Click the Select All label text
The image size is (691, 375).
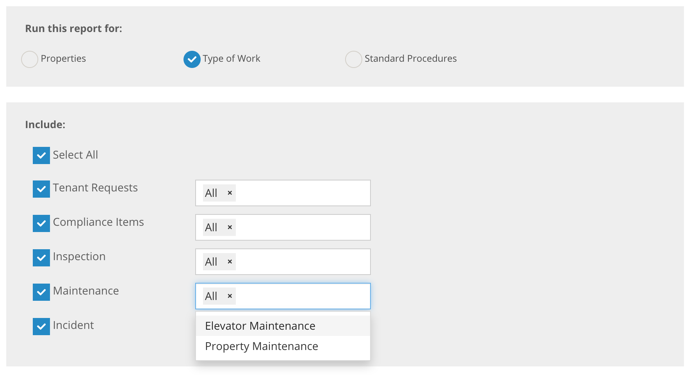click(x=75, y=155)
